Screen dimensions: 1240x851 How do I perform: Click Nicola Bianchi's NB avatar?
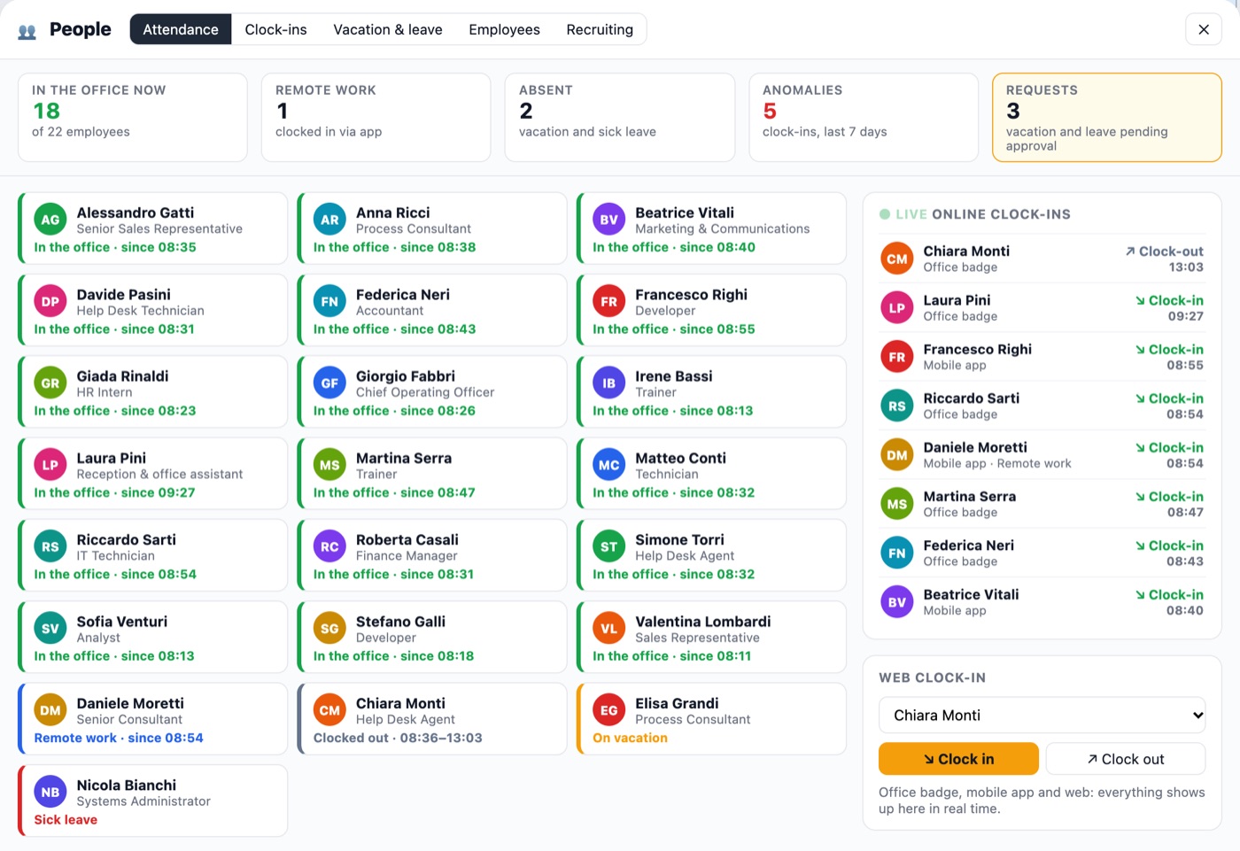coord(50,793)
